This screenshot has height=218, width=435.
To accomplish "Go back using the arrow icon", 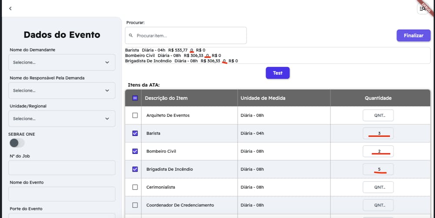I will click(x=10, y=8).
